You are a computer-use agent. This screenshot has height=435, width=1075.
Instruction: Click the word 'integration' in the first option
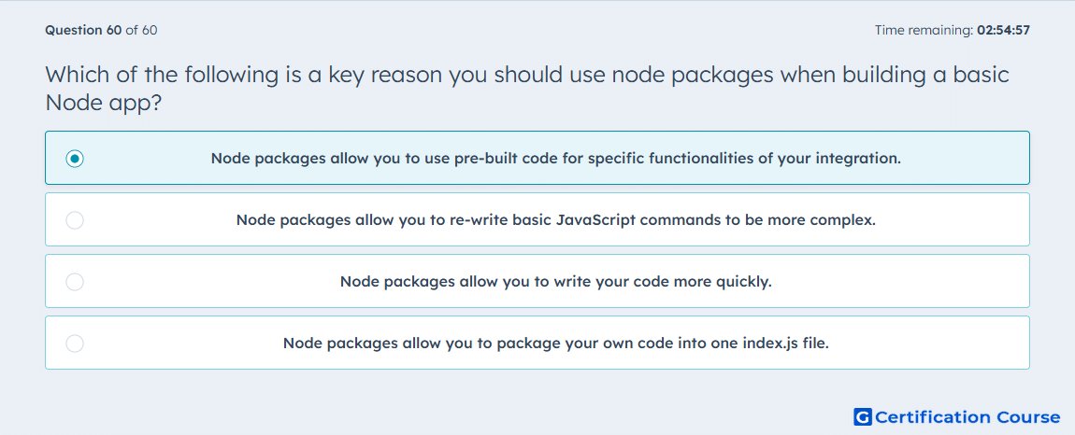[x=860, y=159]
